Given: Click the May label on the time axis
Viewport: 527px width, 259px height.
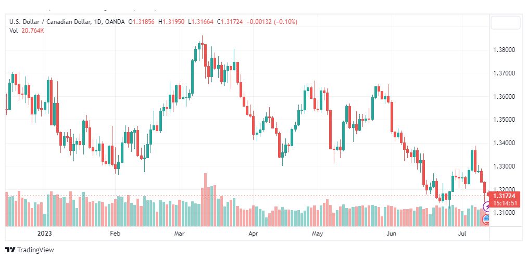Looking at the screenshot, I should pos(317,233).
